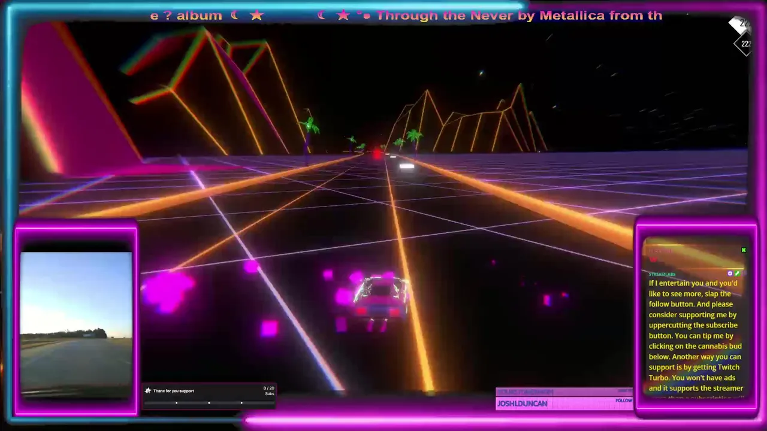Click the FOLLOW label on the alert bar
The width and height of the screenshot is (767, 431).
pos(623,400)
